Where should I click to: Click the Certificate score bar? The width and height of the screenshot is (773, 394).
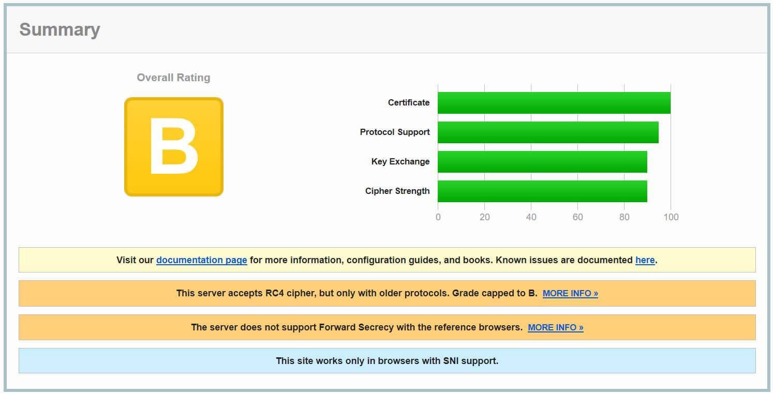tap(554, 103)
